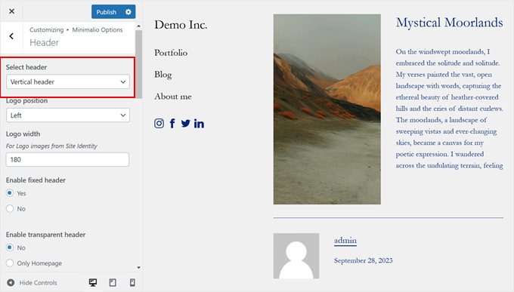
Task: Select Only Homepage for transparent header
Action: point(10,263)
